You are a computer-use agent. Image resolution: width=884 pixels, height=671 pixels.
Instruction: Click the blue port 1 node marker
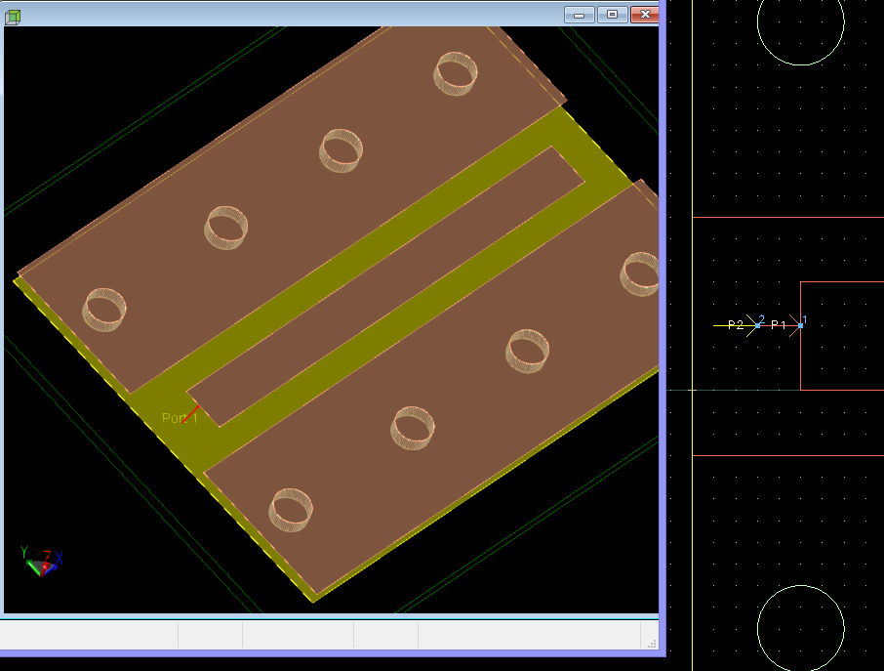[x=800, y=325]
